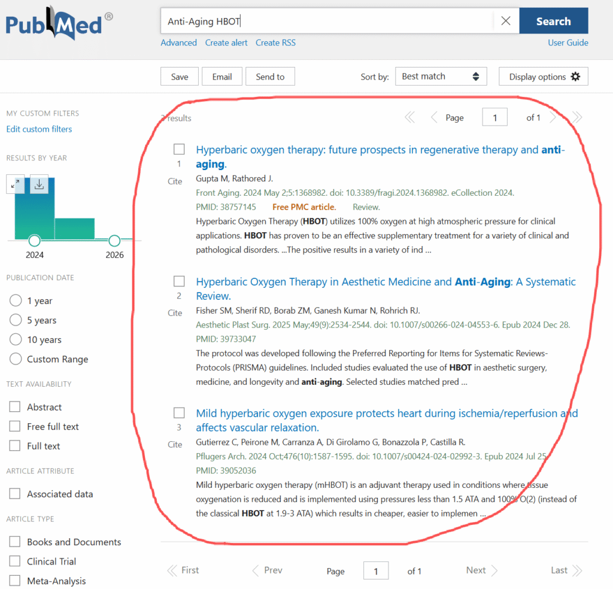Open Aesthetic Medicine and Anti-Aging Systematic Review article

(x=386, y=289)
